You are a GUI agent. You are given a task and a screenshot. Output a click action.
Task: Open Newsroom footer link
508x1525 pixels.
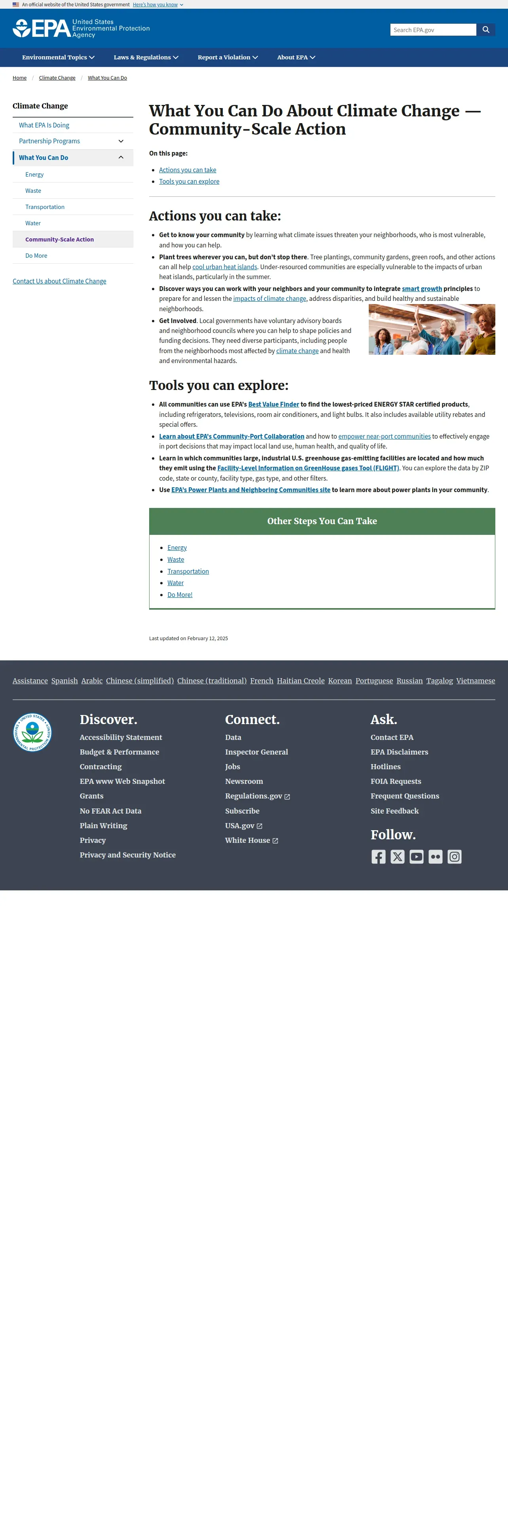click(x=244, y=782)
